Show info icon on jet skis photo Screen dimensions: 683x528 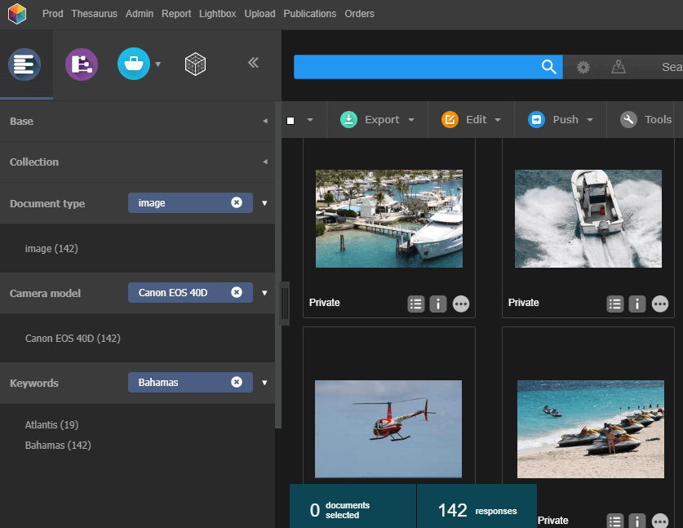[637, 521]
